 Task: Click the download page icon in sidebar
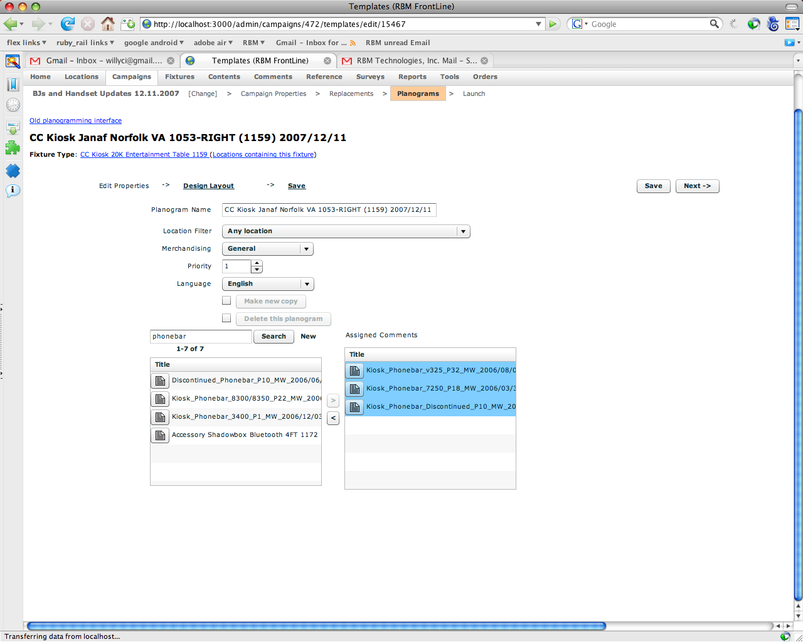pyautogui.click(x=13, y=127)
